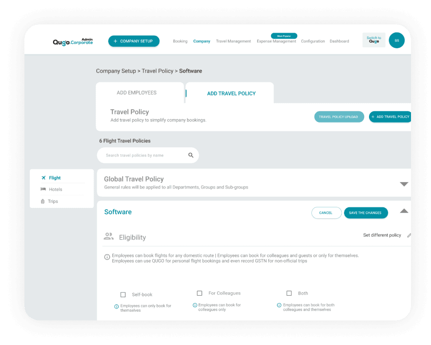Click the bed icon beside Hotels
The image size is (431, 345).
[43, 189]
